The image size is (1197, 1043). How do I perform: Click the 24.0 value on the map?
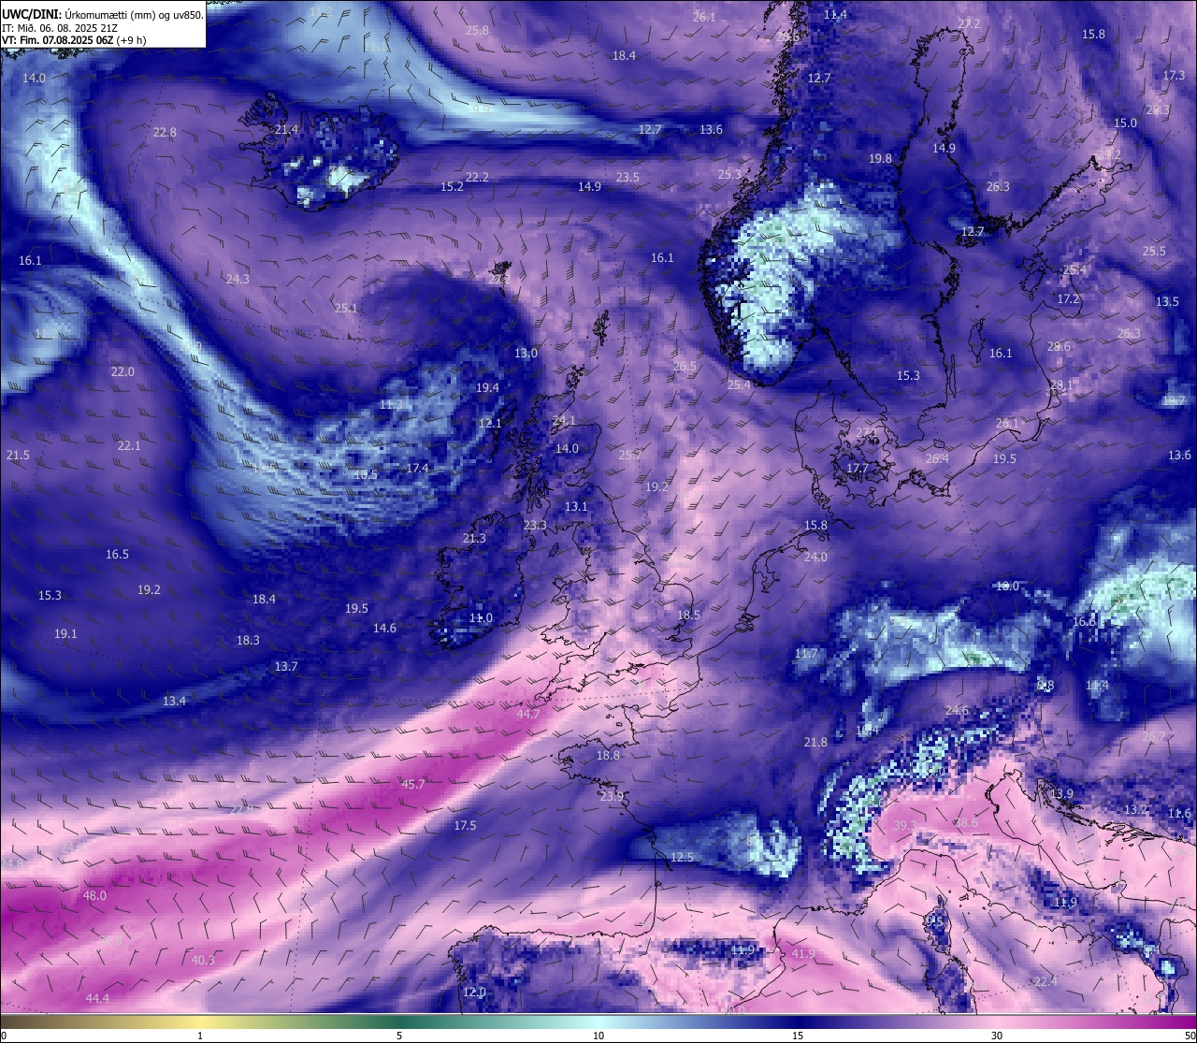[815, 558]
